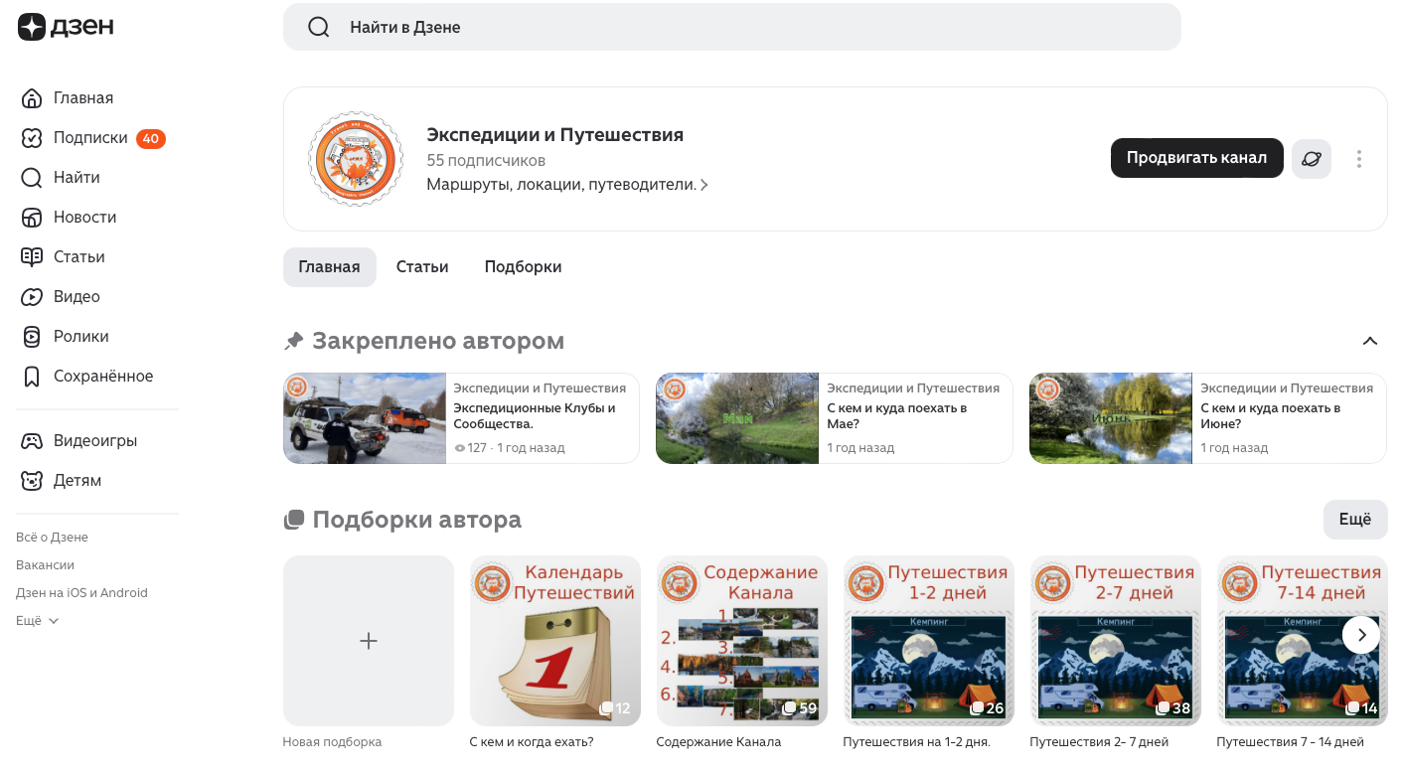Open the Детям bear icon
Screen dimensions: 1403x776
[x=32, y=480]
